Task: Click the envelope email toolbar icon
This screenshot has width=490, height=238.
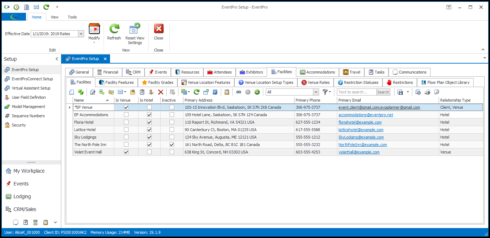Action: tap(120, 92)
